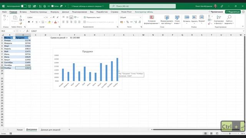Click the Вставить cells button
The image size is (246, 138).
click(186, 20)
